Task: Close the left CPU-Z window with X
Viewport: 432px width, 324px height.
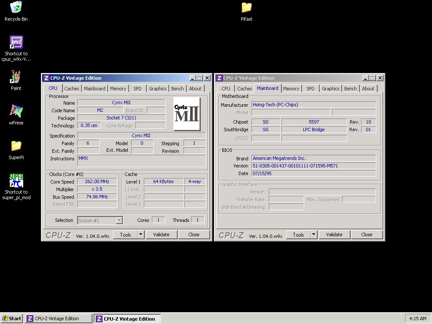Action: point(207,78)
